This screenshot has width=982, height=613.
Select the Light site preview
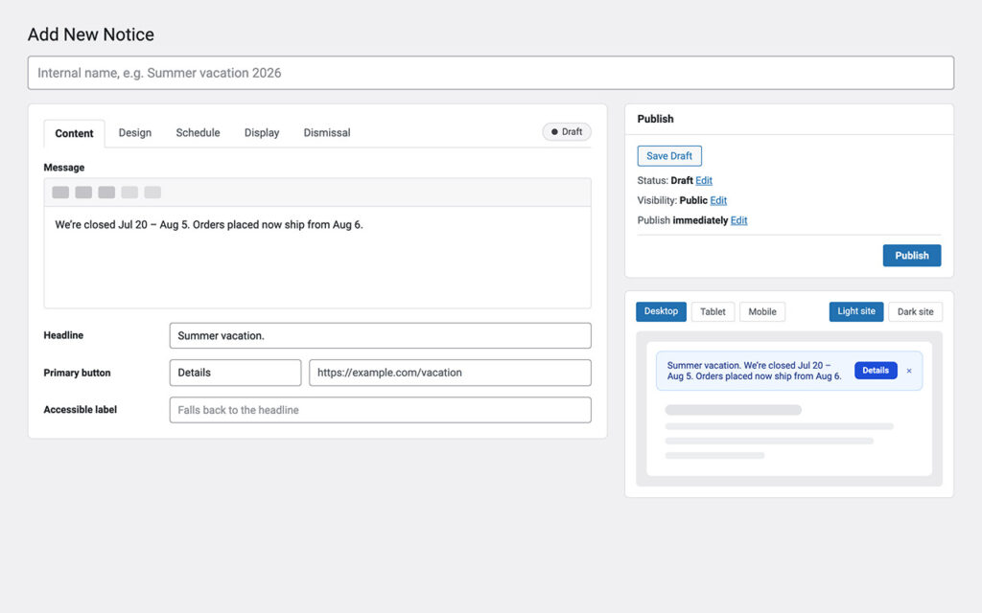coord(856,311)
